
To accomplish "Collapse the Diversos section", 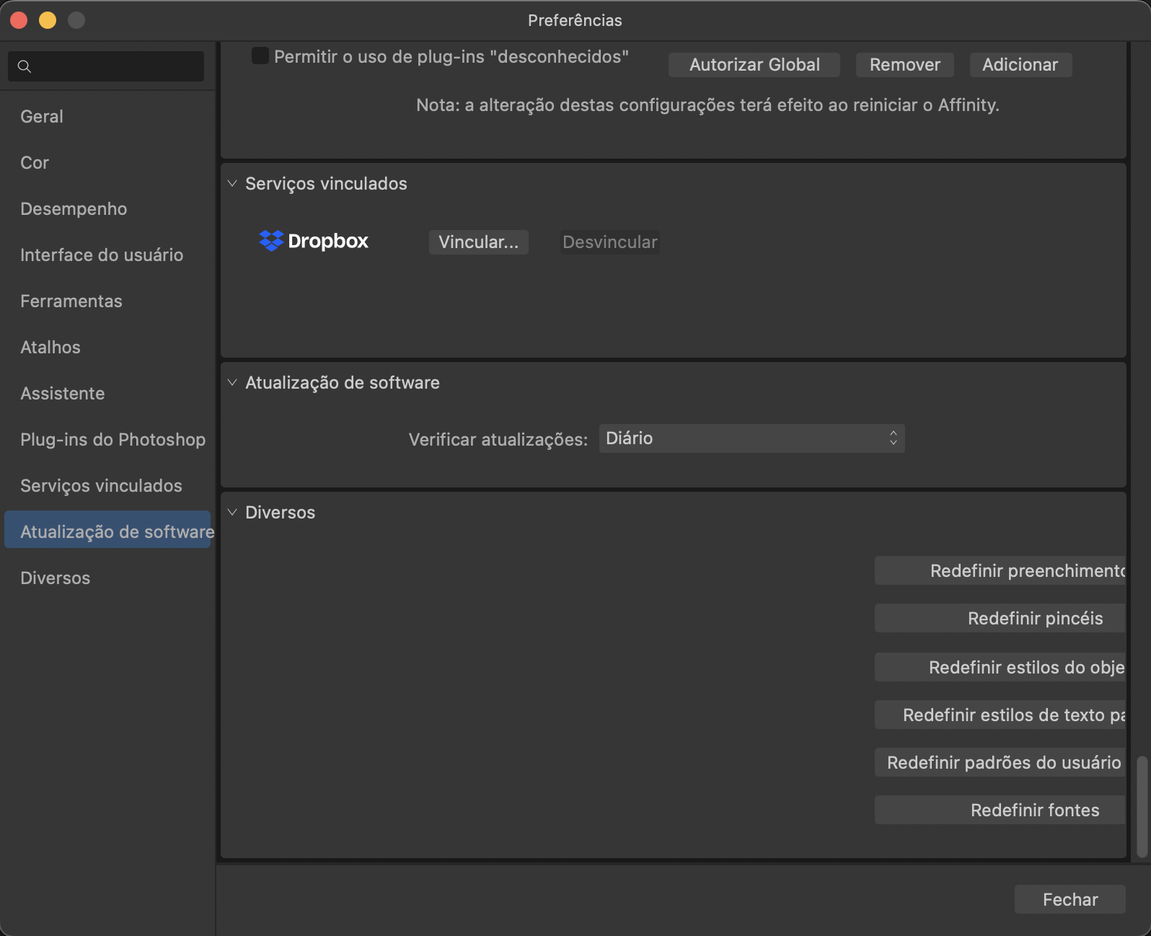I will point(232,513).
